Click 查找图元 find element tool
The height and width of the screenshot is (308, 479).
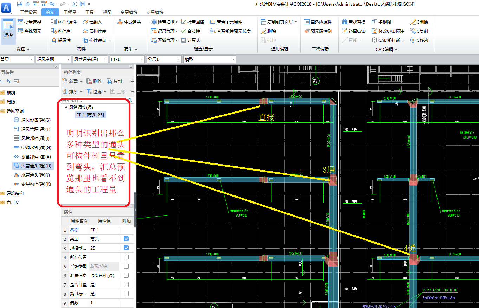coord(30,31)
